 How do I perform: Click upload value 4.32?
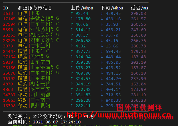pyautogui.click(x=80, y=46)
